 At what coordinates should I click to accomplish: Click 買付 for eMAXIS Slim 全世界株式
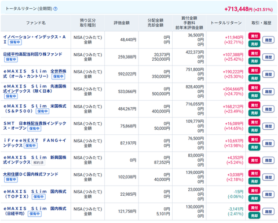coord(254,71)
